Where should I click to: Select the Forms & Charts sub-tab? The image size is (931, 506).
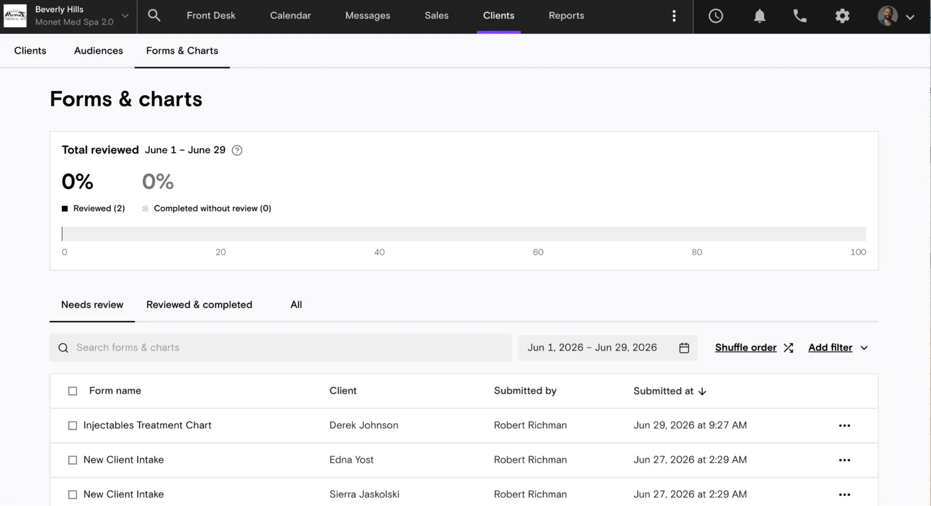182,51
